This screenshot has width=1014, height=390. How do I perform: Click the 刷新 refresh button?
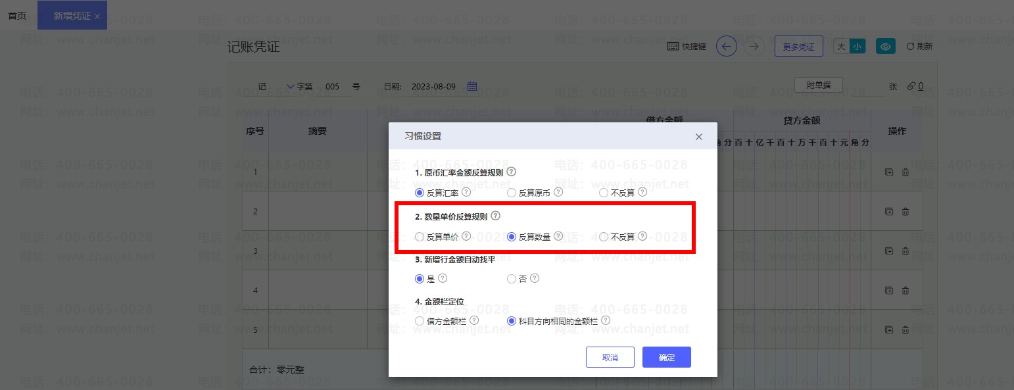(x=919, y=47)
